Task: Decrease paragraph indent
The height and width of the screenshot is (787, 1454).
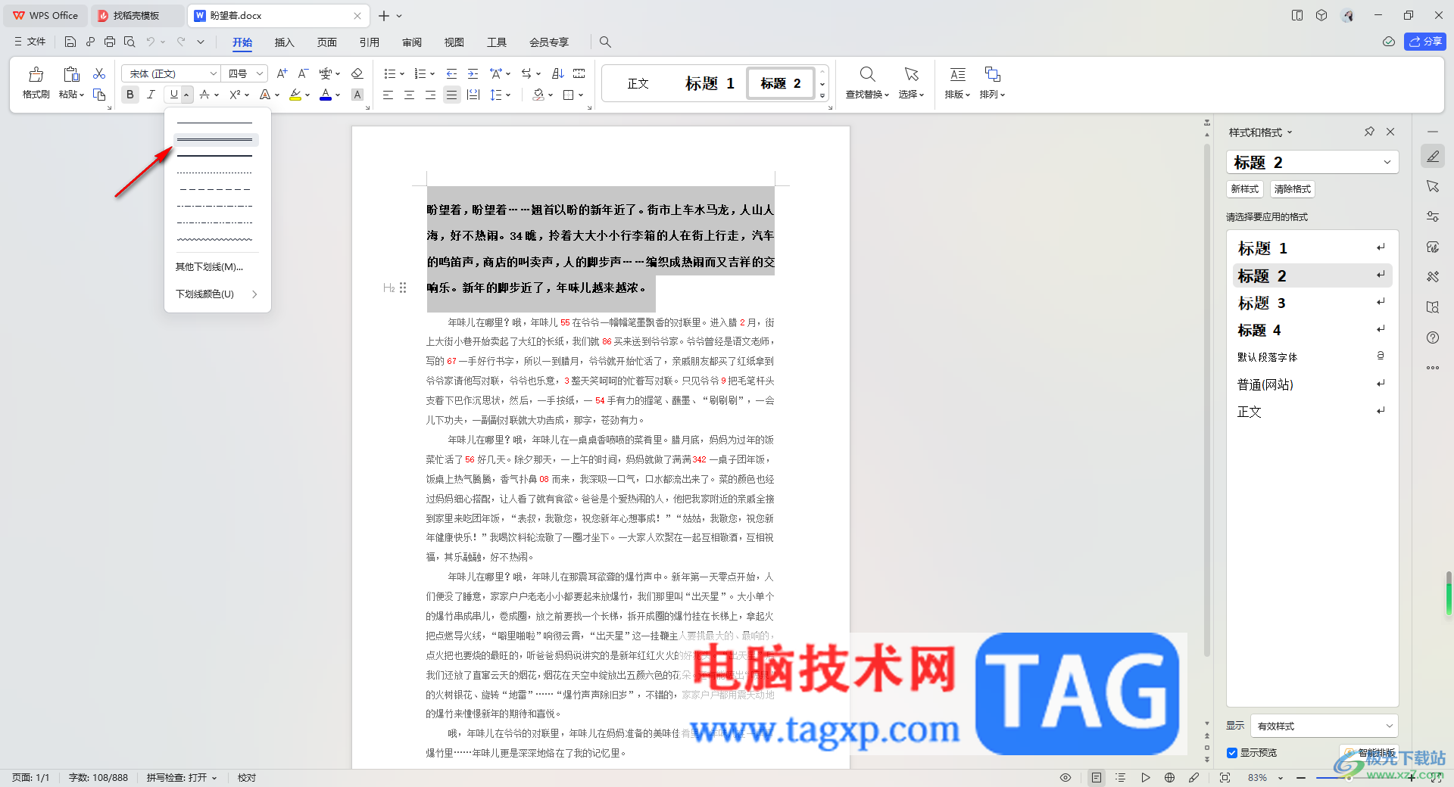Action: point(451,73)
